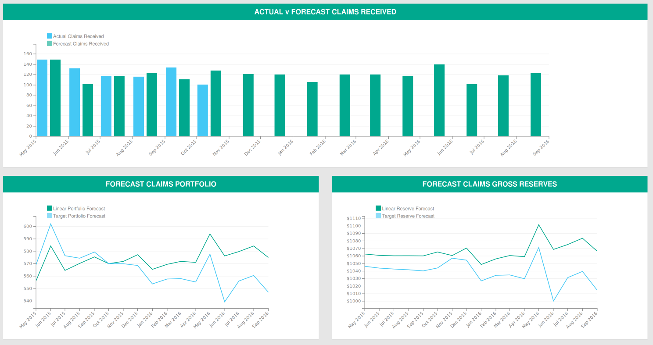This screenshot has width=653, height=345.
Task: Click the green Forecast Claims Received legend swatch
Action: 50,44
